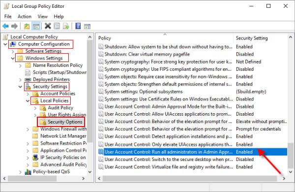The height and width of the screenshot is (192, 295).
Task: Open the Action menu
Action: pos(25,17)
